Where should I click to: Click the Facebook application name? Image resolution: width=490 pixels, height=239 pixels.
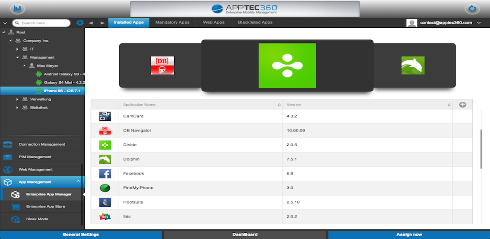pos(134,174)
